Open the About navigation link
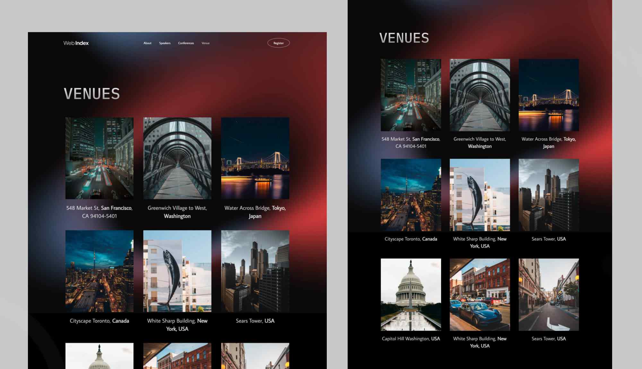The width and height of the screenshot is (642, 369). (147, 43)
